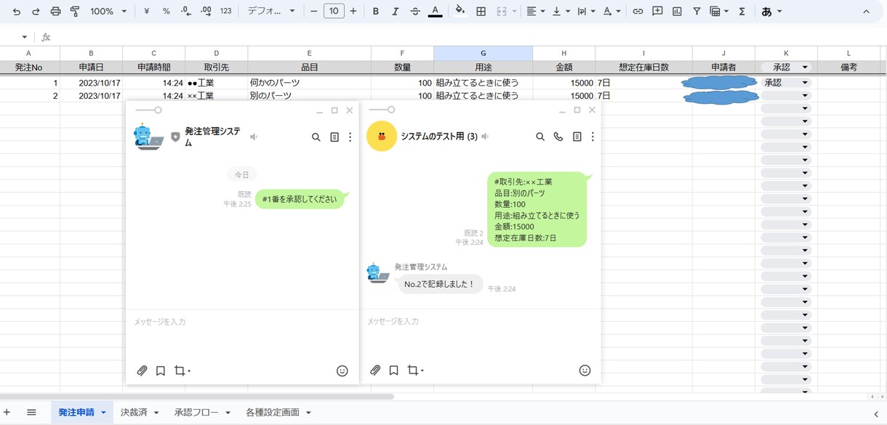This screenshot has height=425, width=887.
Task: Insert a chart from the toolbar
Action: point(677,12)
